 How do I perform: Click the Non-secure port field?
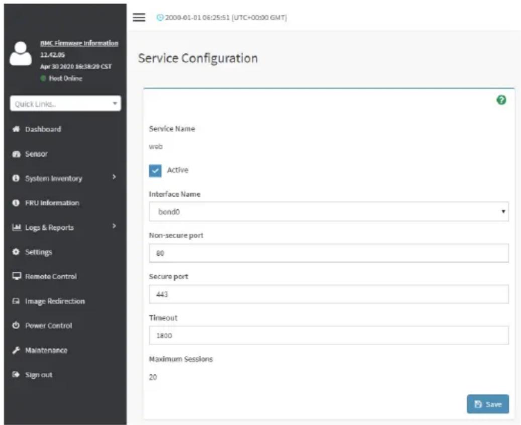click(x=329, y=253)
